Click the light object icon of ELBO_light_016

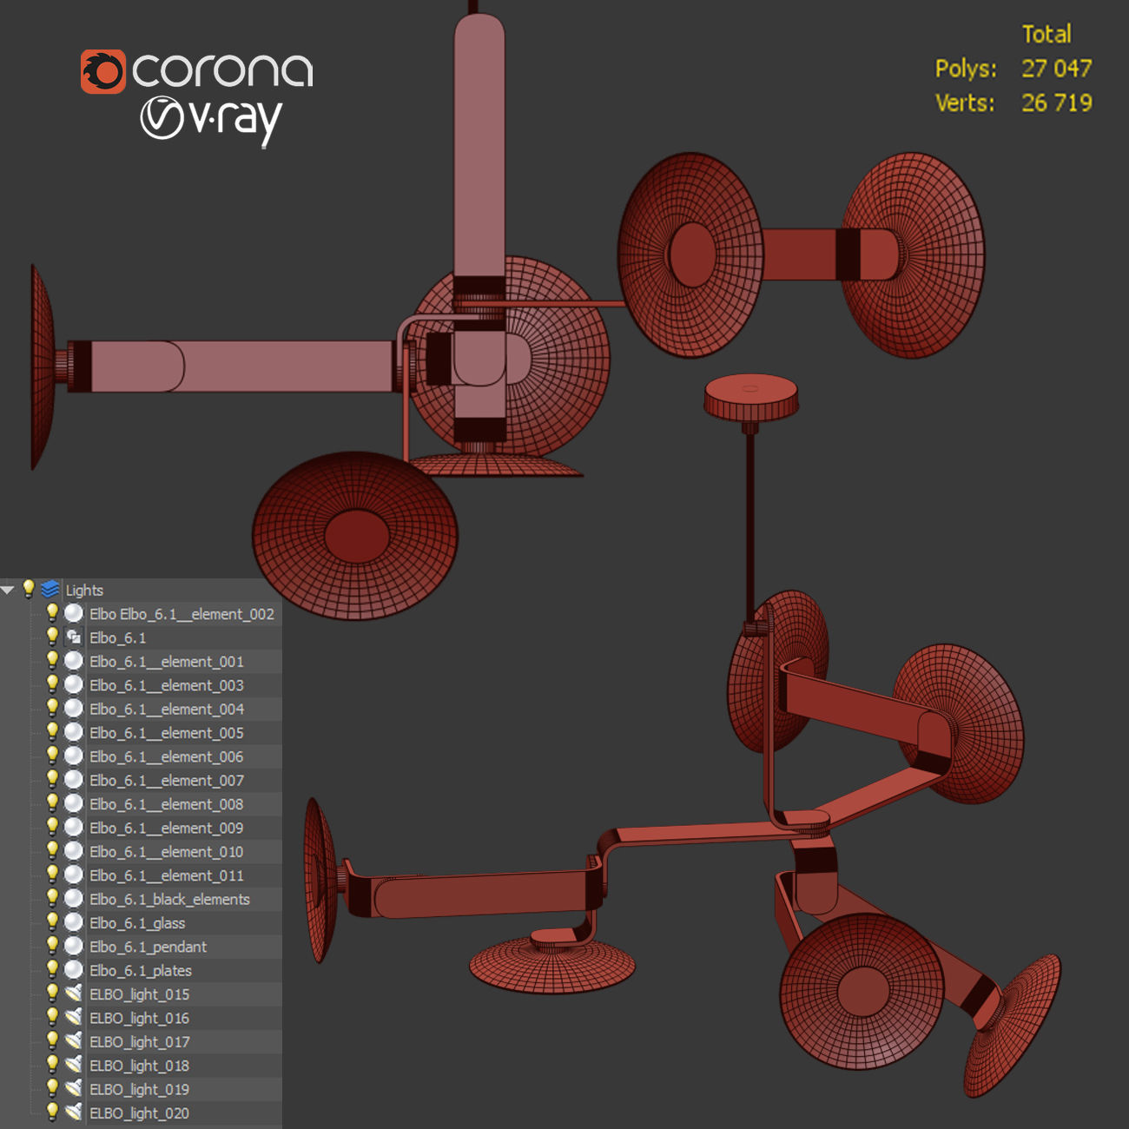click(x=74, y=1018)
